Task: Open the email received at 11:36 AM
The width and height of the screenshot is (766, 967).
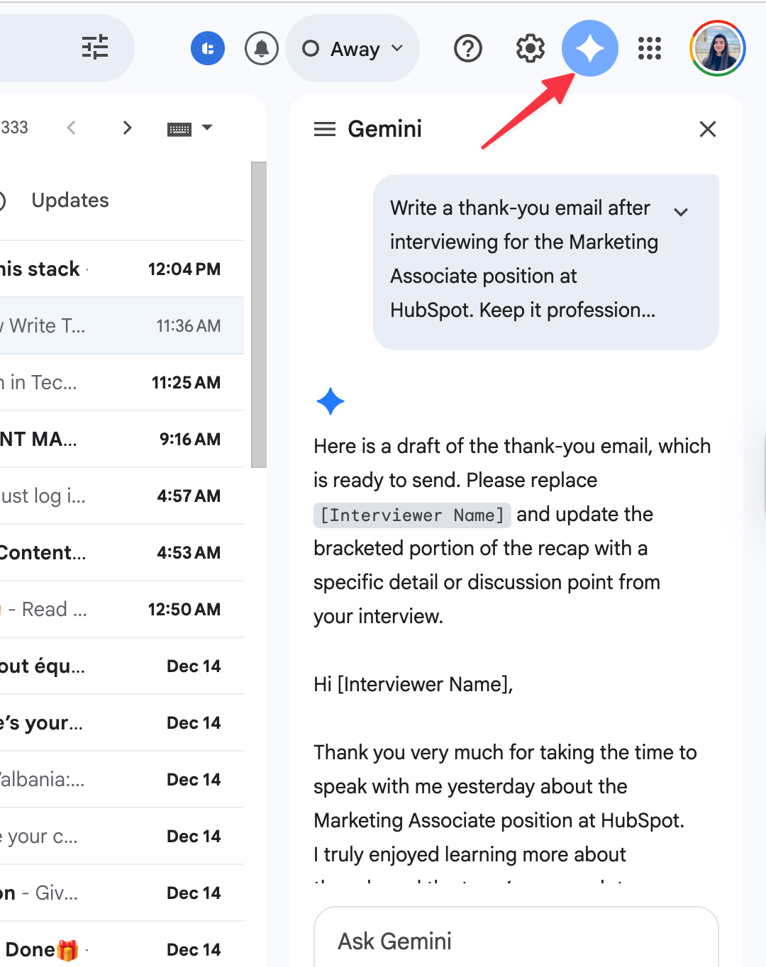Action: point(106,325)
